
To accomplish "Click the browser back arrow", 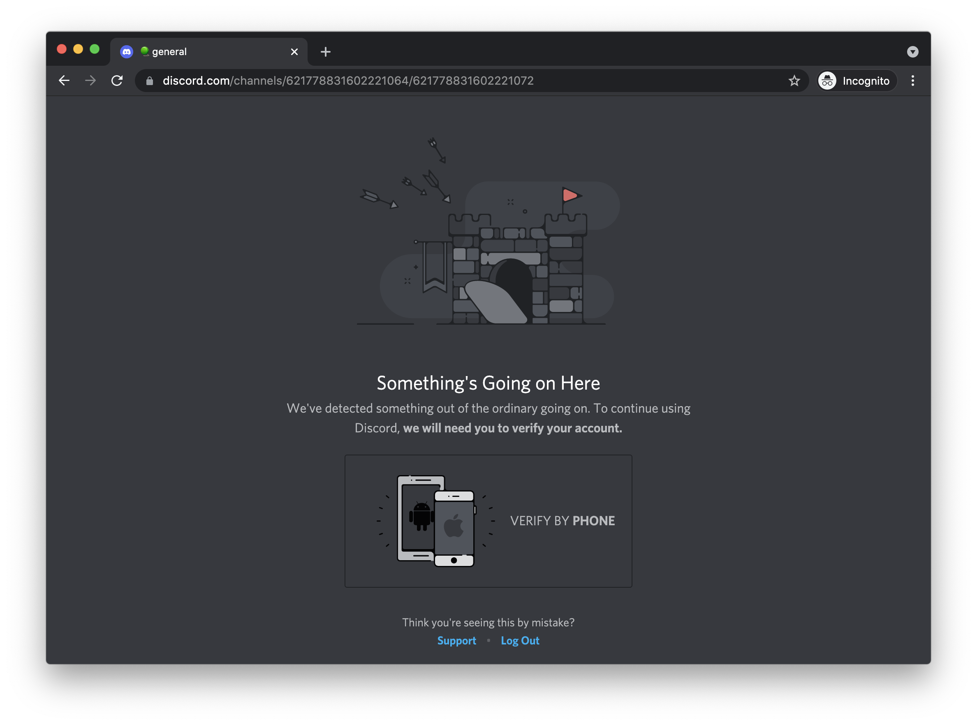I will pyautogui.click(x=64, y=81).
